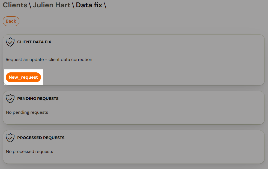The image size is (268, 169).
Task: Select the Data fix breadcrumb
Action: click(89, 5)
